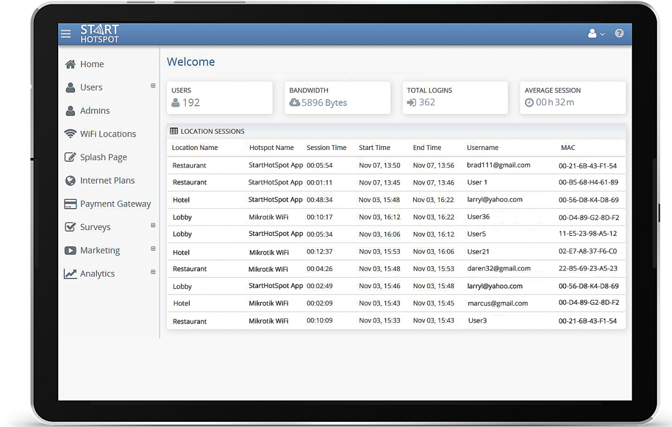
Task: Navigate to the Admins page
Action: (x=95, y=110)
